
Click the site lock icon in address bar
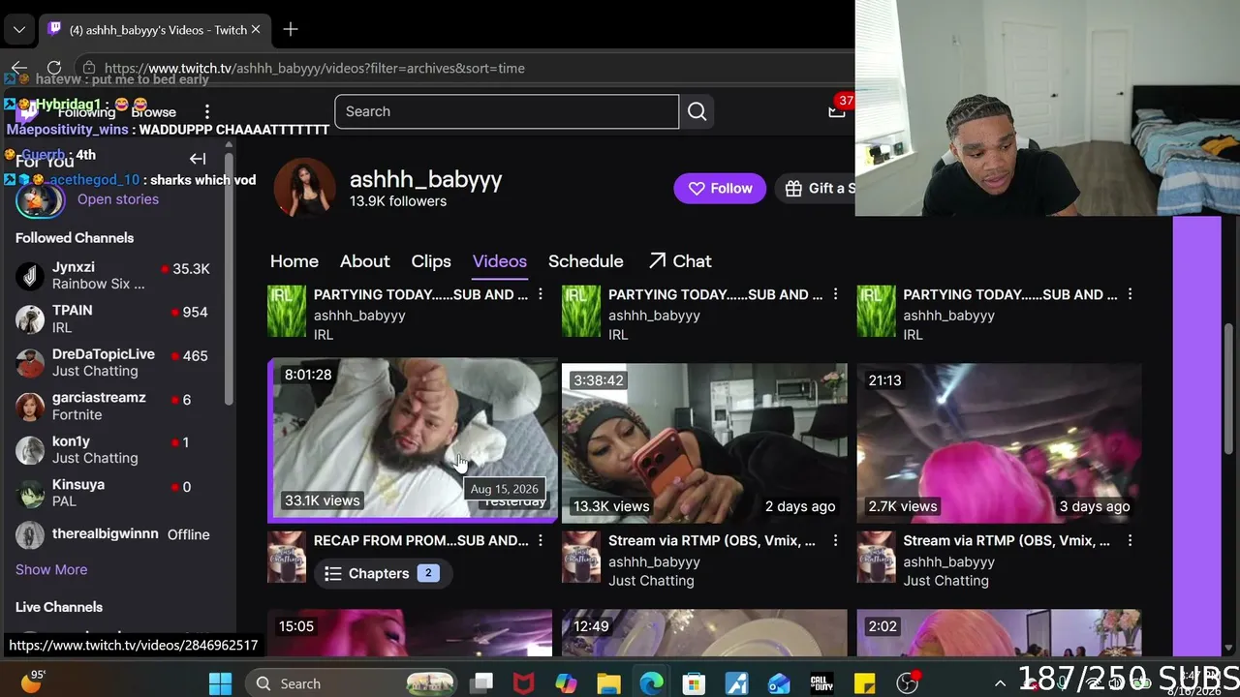(x=89, y=68)
